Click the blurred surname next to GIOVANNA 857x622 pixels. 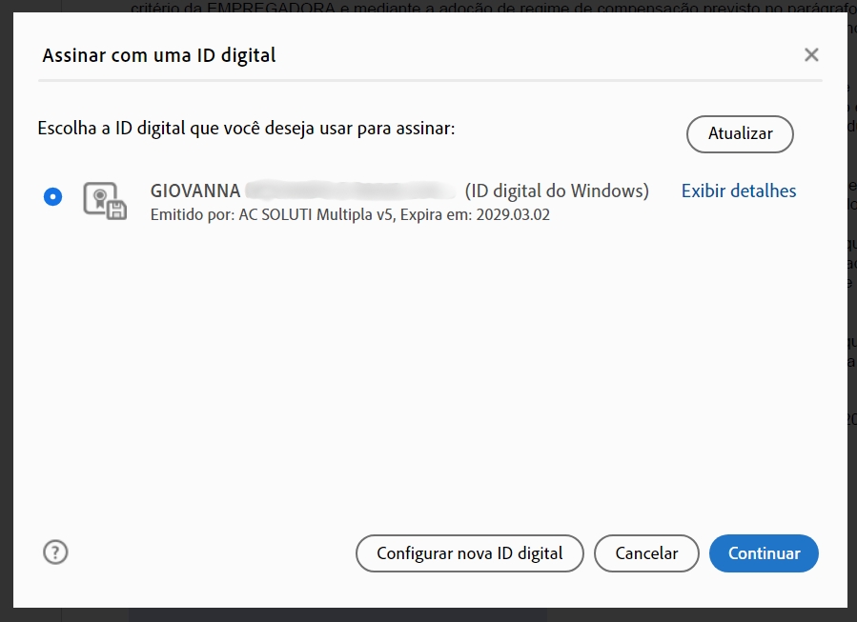(351, 191)
